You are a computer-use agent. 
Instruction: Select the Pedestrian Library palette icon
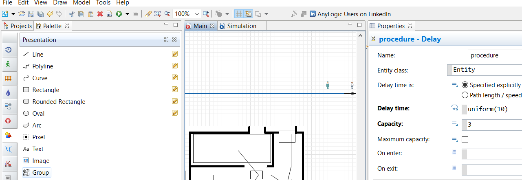(8, 64)
